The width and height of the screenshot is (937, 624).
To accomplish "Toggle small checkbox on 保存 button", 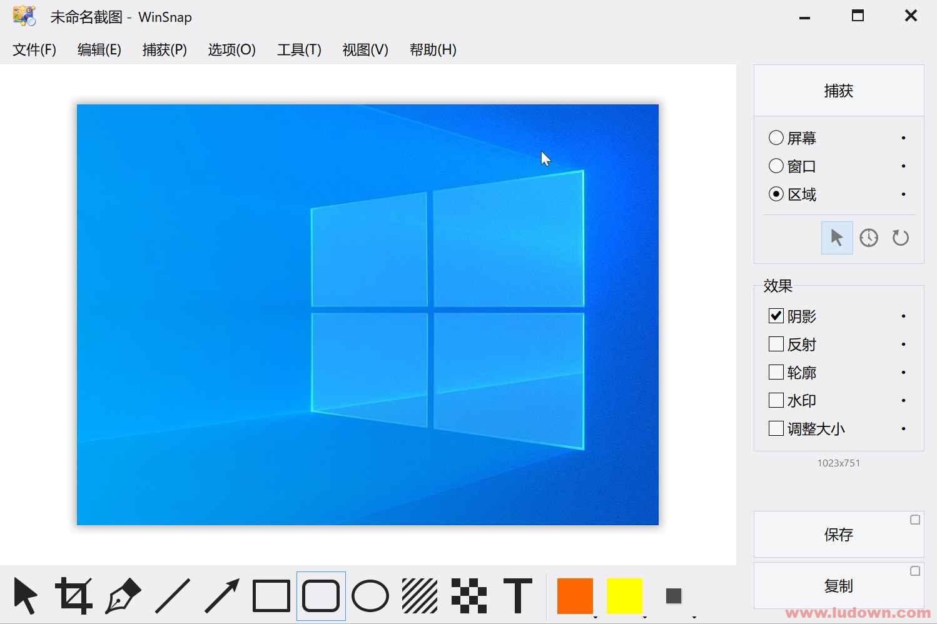I will pyautogui.click(x=915, y=520).
